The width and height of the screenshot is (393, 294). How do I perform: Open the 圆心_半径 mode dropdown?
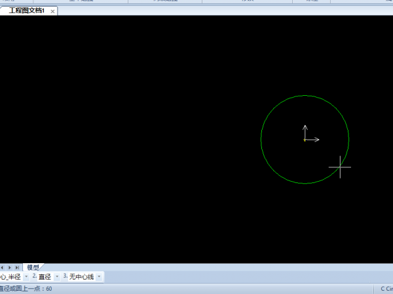tap(26, 277)
